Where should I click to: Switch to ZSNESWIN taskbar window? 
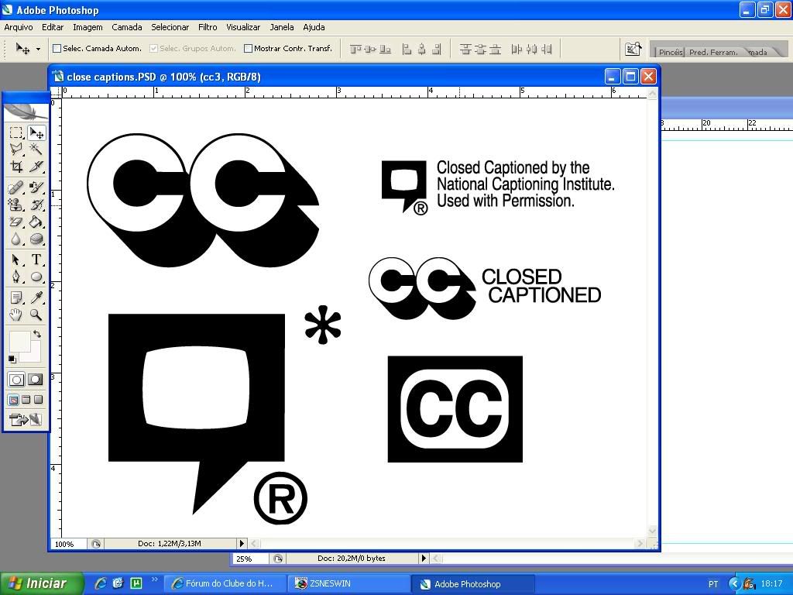pos(348,583)
